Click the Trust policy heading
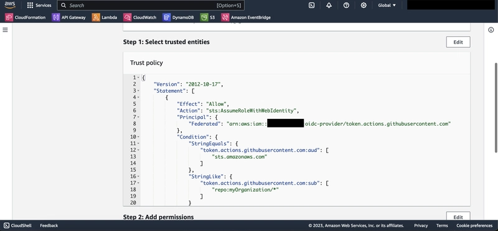The image size is (498, 231). pos(146,63)
